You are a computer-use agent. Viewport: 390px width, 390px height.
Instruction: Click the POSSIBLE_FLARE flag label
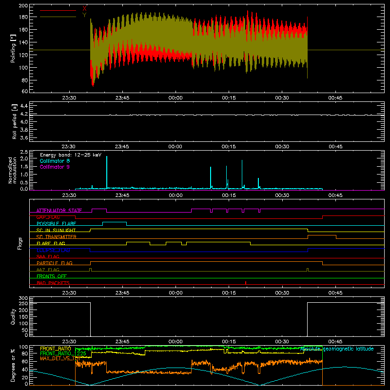56,224
